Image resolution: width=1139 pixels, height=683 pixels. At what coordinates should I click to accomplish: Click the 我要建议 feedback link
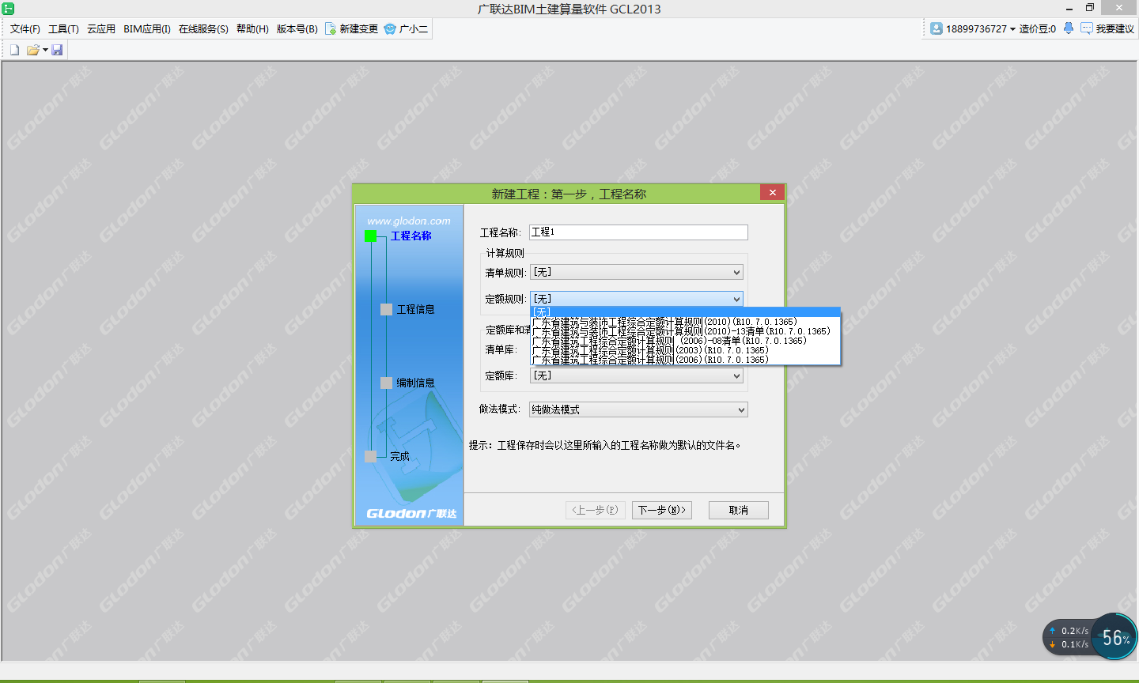click(x=1114, y=28)
